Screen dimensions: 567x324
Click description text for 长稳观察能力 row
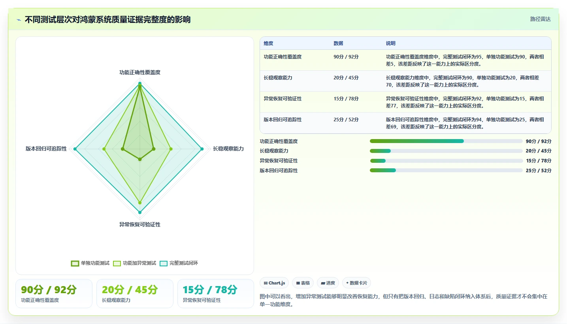click(x=462, y=81)
